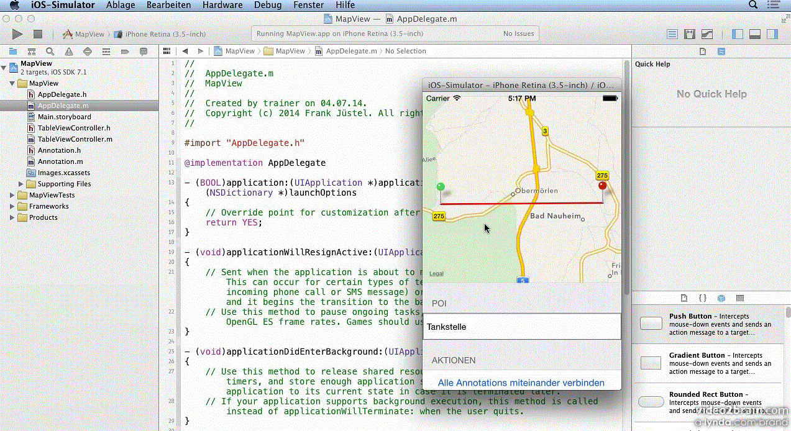This screenshot has height=431, width=791.
Task: Show the Code Snippet library
Action: (x=703, y=298)
